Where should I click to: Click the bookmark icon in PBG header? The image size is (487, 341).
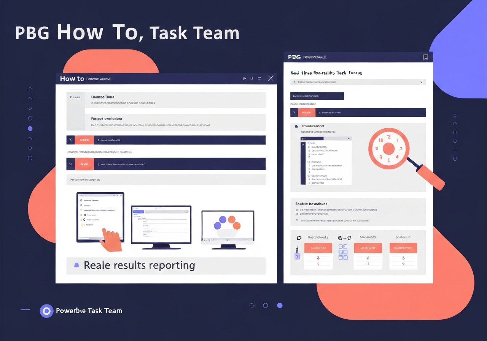[425, 57]
